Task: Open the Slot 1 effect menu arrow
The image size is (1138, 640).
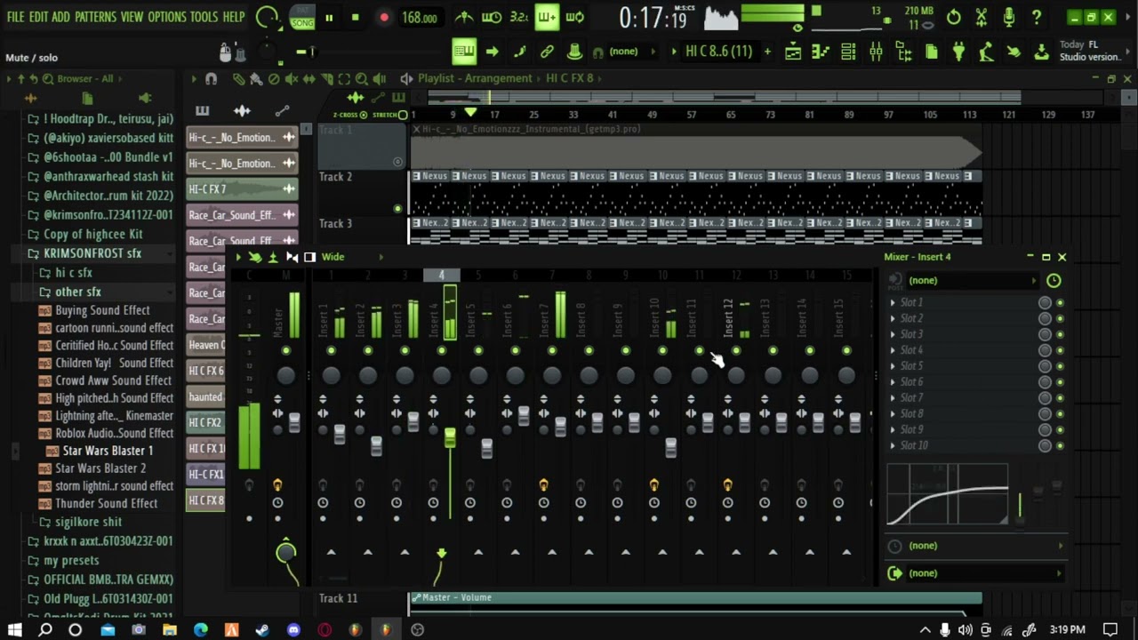Action: pos(893,303)
